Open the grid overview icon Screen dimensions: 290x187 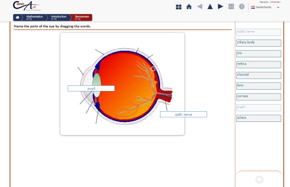[178, 7]
